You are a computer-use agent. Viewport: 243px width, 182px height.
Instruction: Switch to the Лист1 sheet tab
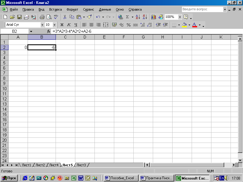click(26, 165)
